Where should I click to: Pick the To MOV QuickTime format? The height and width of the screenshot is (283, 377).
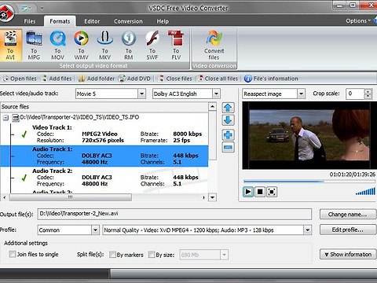pyautogui.click(x=57, y=45)
